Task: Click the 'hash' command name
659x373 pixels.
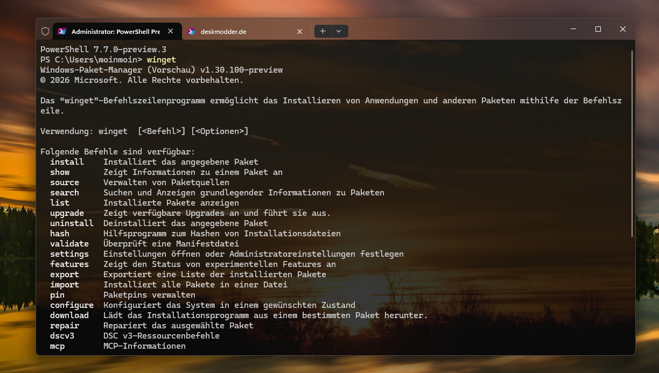Action: [x=60, y=234]
